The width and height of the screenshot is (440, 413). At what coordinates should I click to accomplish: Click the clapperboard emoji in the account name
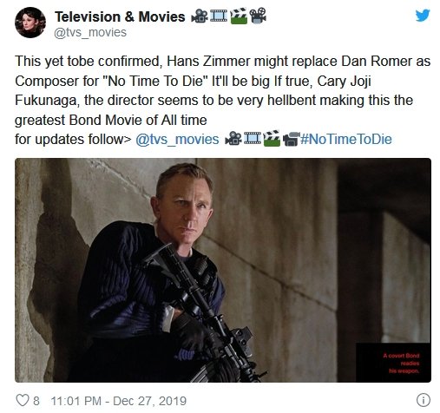click(239, 16)
